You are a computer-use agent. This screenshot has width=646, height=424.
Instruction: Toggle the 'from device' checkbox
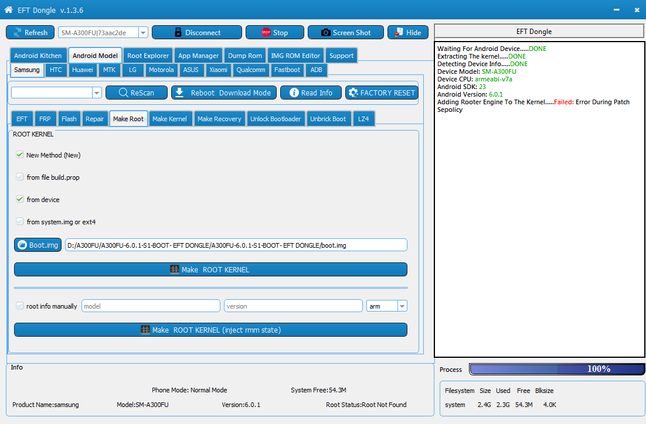click(19, 199)
